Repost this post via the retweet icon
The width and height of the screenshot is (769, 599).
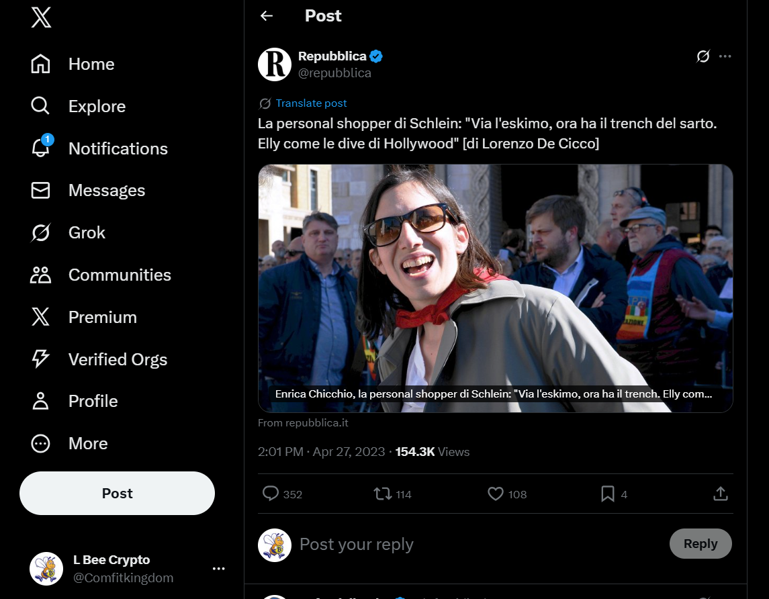[x=383, y=494]
